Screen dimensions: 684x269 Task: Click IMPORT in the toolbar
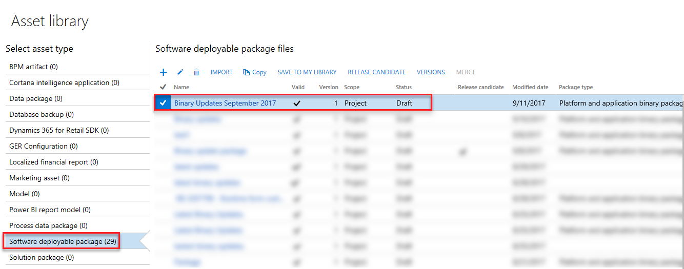tap(222, 72)
